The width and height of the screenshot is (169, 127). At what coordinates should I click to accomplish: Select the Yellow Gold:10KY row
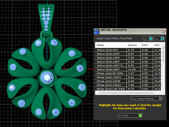click(x=128, y=54)
